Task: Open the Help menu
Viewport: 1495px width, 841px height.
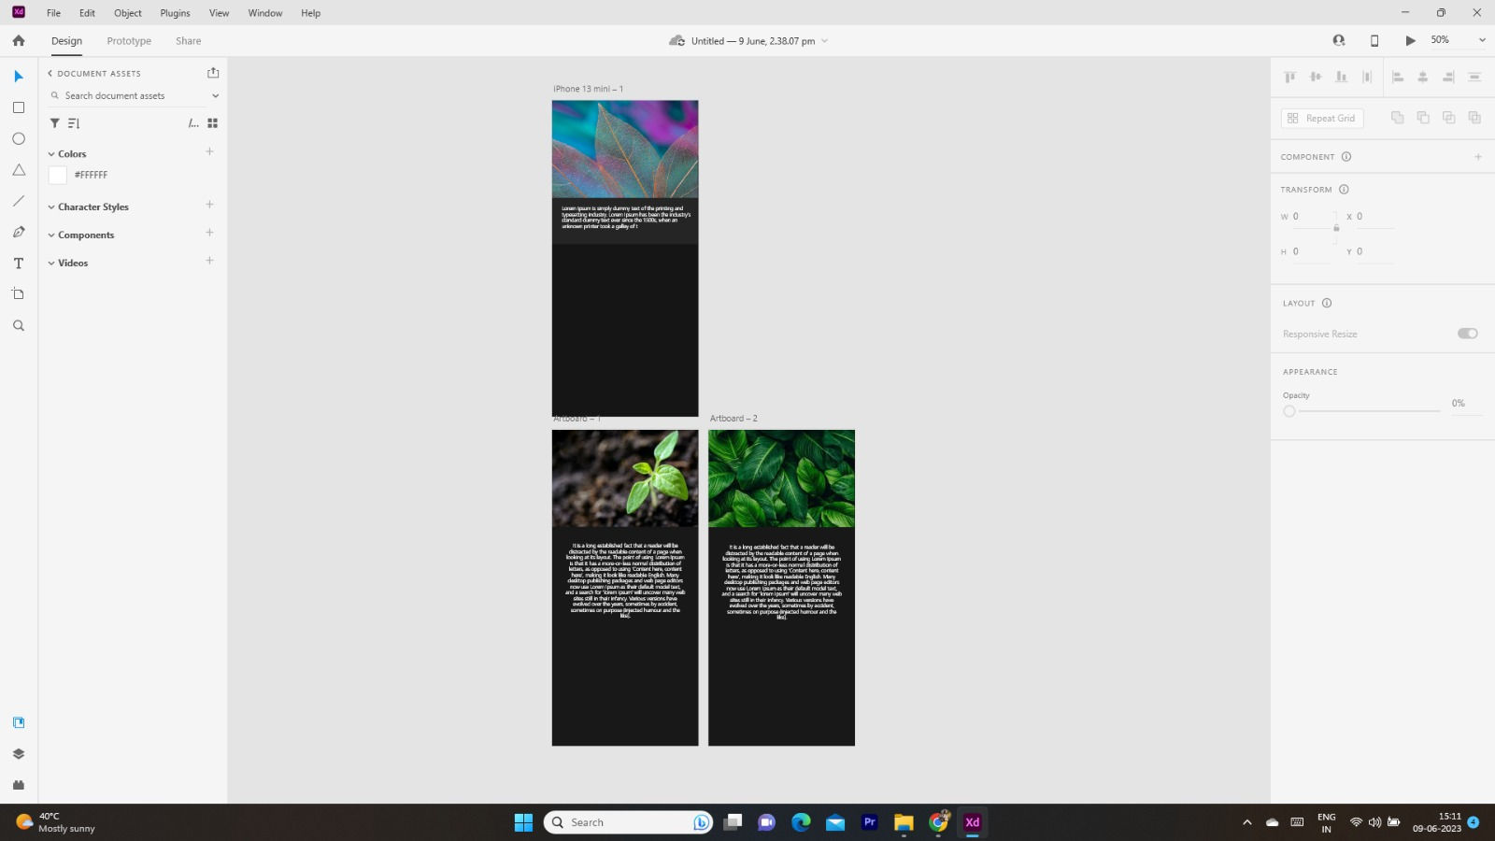Action: (311, 13)
